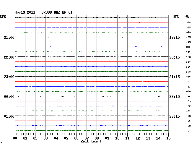Click the DC offset value -7
Viewport: 192px width, 146px height.
coord(189,82)
